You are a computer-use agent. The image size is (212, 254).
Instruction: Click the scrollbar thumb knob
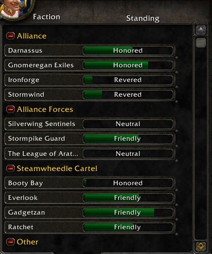(x=201, y=43)
